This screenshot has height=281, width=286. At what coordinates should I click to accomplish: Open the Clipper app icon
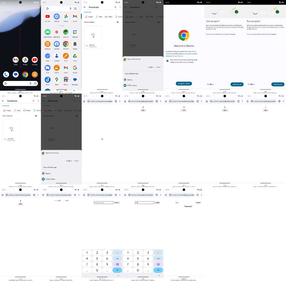[x=75, y=44]
